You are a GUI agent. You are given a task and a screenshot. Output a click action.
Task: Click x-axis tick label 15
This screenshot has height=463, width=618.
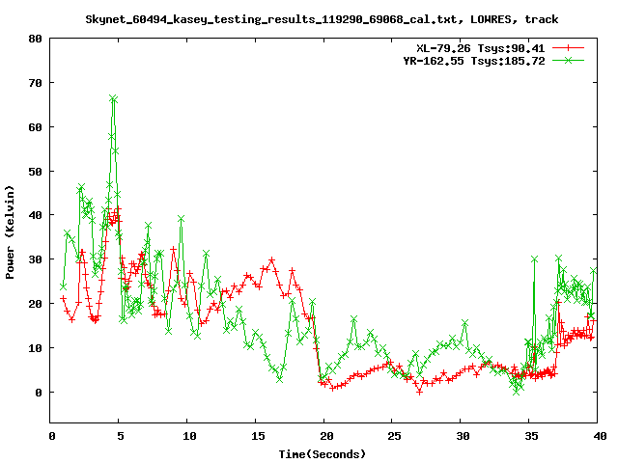258,436
